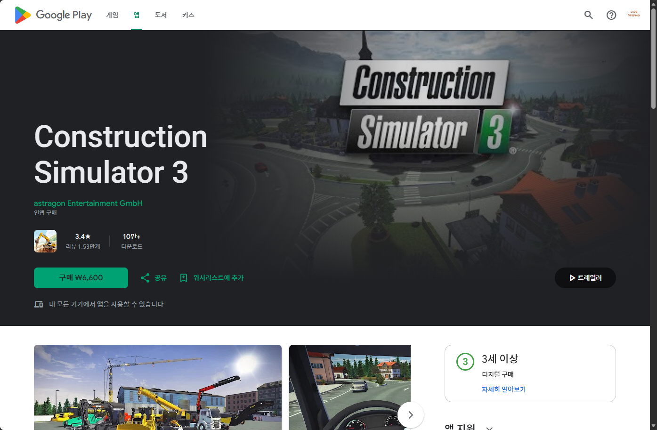
Task: Click the 3.4 star rating
Action: 83,236
